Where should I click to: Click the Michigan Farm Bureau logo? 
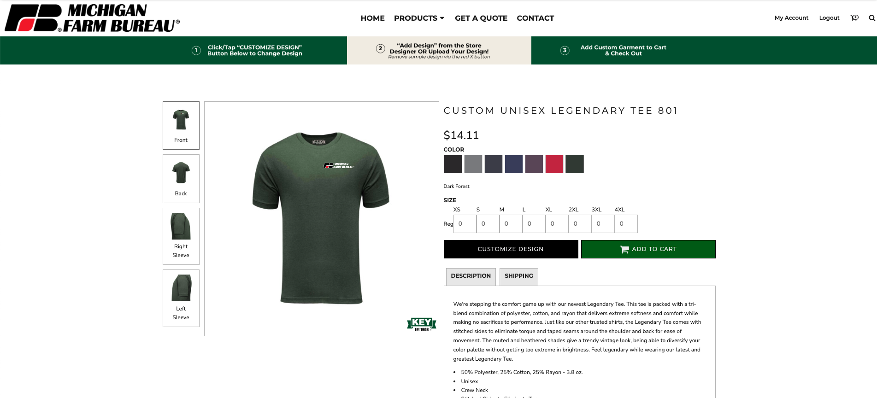pyautogui.click(x=92, y=18)
